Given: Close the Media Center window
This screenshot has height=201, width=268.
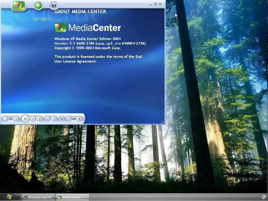Looking at the screenshot, I should (160, 4).
